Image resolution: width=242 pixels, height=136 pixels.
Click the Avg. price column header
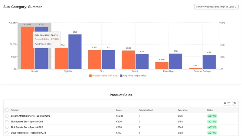point(182,110)
